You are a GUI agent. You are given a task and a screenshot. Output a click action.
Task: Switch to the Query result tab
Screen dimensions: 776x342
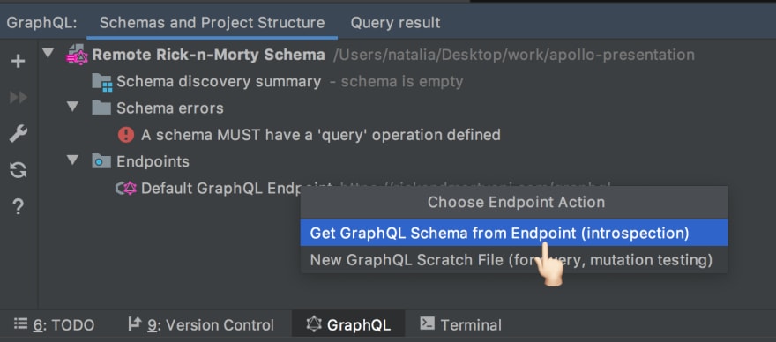pyautogui.click(x=395, y=23)
